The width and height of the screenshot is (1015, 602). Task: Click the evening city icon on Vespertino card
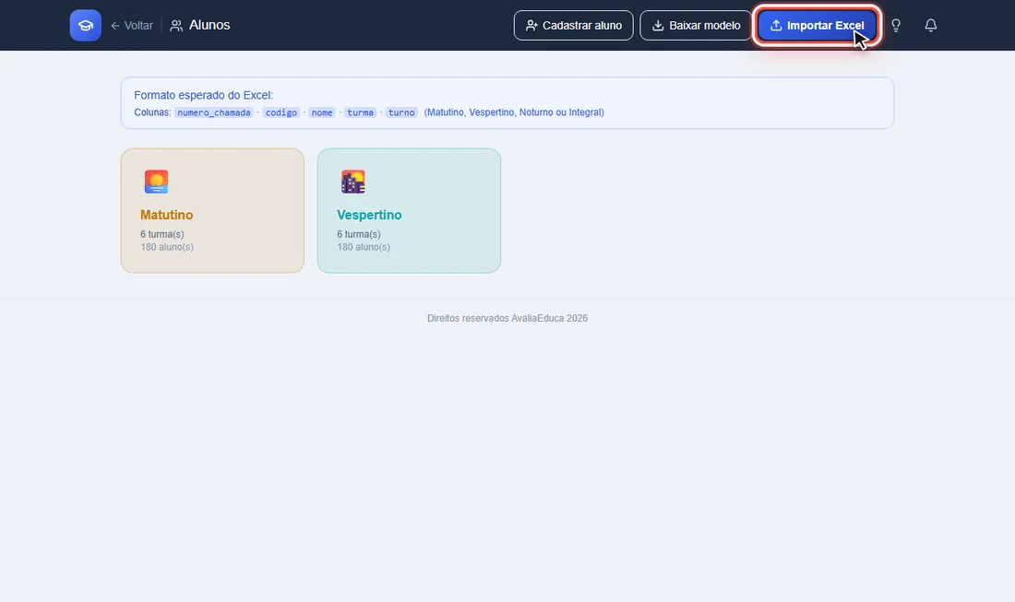(x=352, y=182)
